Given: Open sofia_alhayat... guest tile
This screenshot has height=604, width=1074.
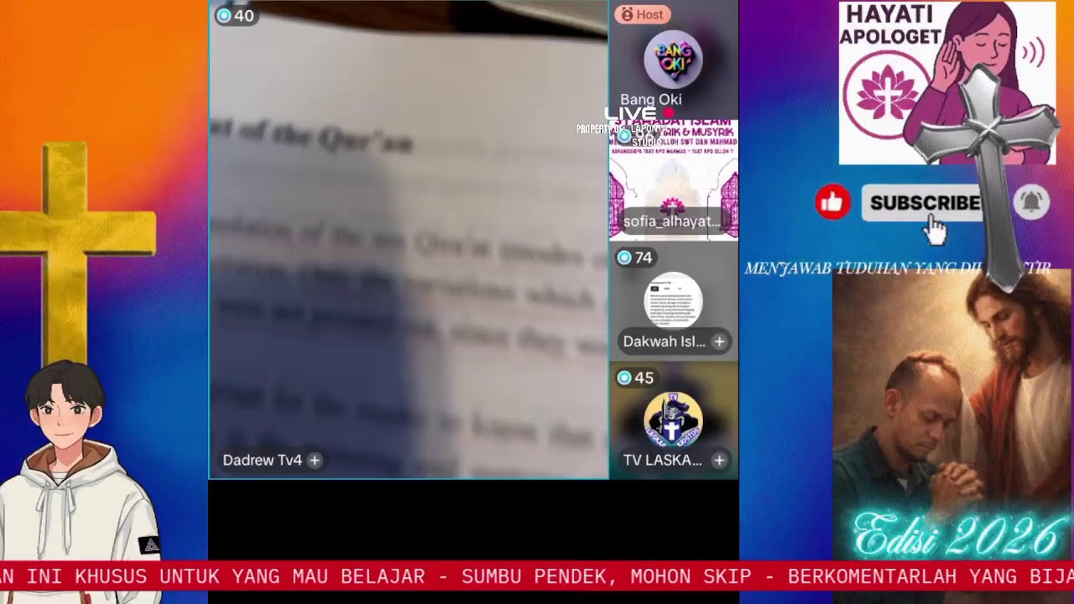Looking at the screenshot, I should pos(674,180).
